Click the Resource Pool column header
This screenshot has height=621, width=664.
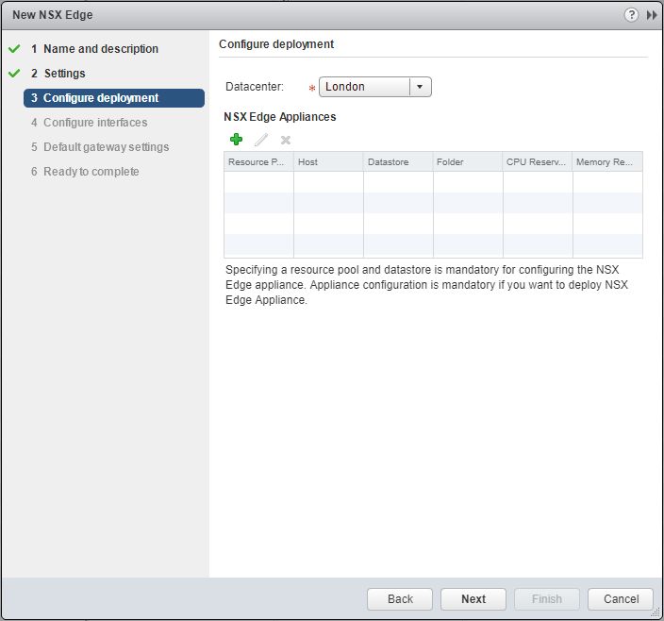click(257, 162)
